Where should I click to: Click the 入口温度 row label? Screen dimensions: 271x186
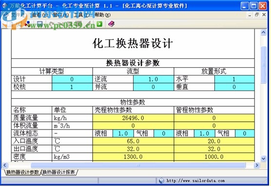[x=32, y=141]
